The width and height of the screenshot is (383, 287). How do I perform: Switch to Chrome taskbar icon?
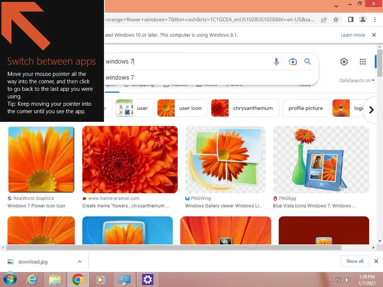click(x=78, y=280)
